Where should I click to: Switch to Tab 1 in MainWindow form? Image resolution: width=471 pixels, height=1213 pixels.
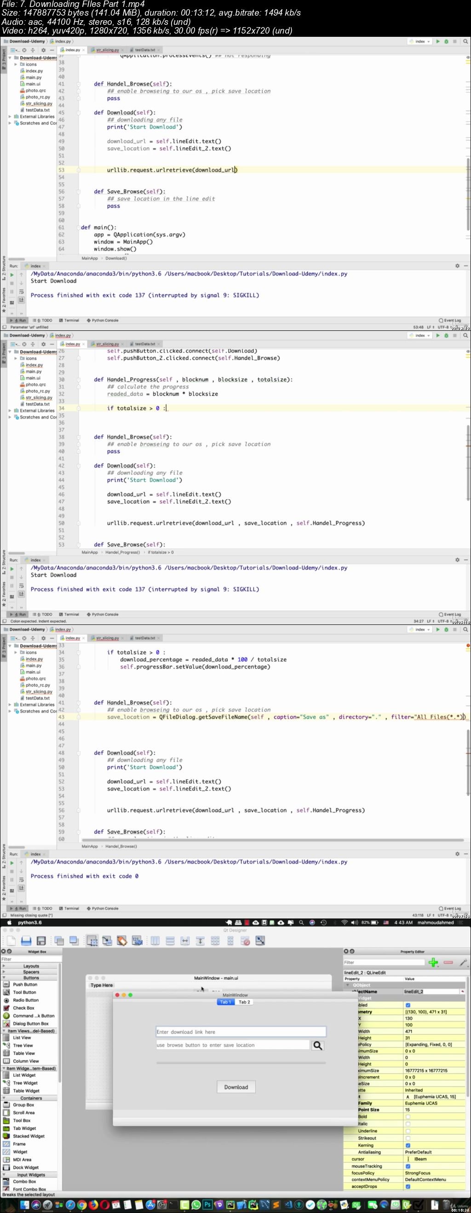[225, 1002]
